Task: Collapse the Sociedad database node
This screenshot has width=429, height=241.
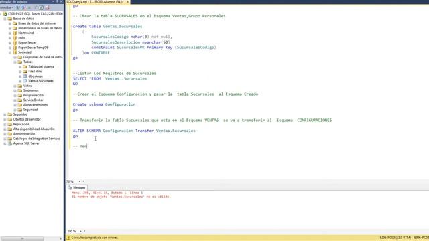Action: pyautogui.click(x=10, y=52)
